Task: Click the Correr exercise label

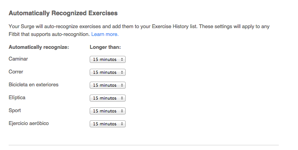Action: click(16, 72)
